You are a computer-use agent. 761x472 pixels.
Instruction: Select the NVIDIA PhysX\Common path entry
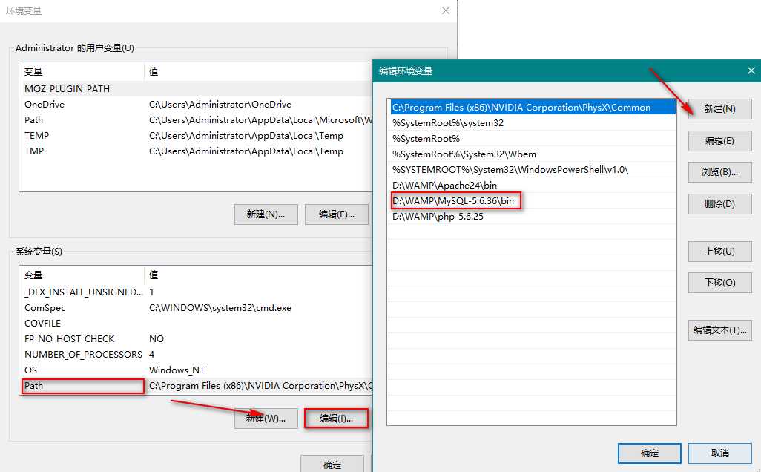(x=533, y=108)
